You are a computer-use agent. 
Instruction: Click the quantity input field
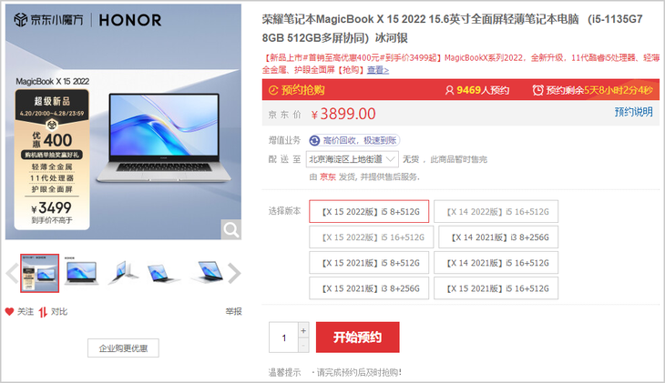coord(283,338)
